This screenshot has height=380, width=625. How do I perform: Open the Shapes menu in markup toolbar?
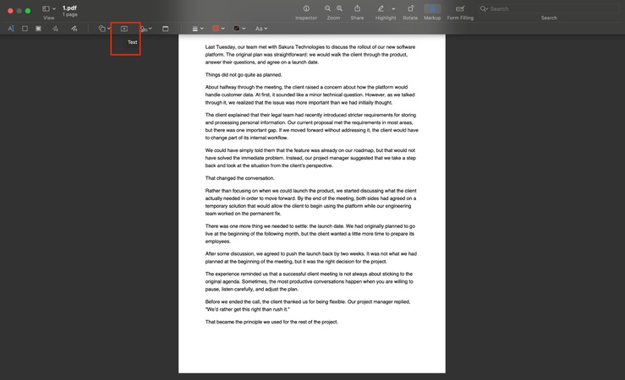[104, 29]
